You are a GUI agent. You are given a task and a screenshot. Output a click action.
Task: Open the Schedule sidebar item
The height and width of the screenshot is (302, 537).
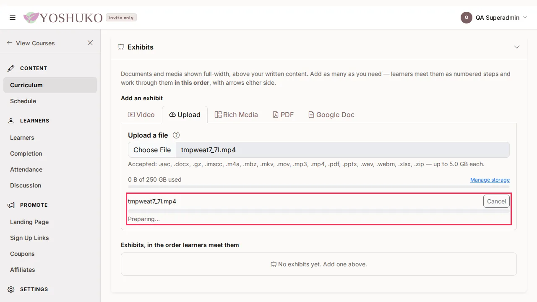(x=50, y=101)
